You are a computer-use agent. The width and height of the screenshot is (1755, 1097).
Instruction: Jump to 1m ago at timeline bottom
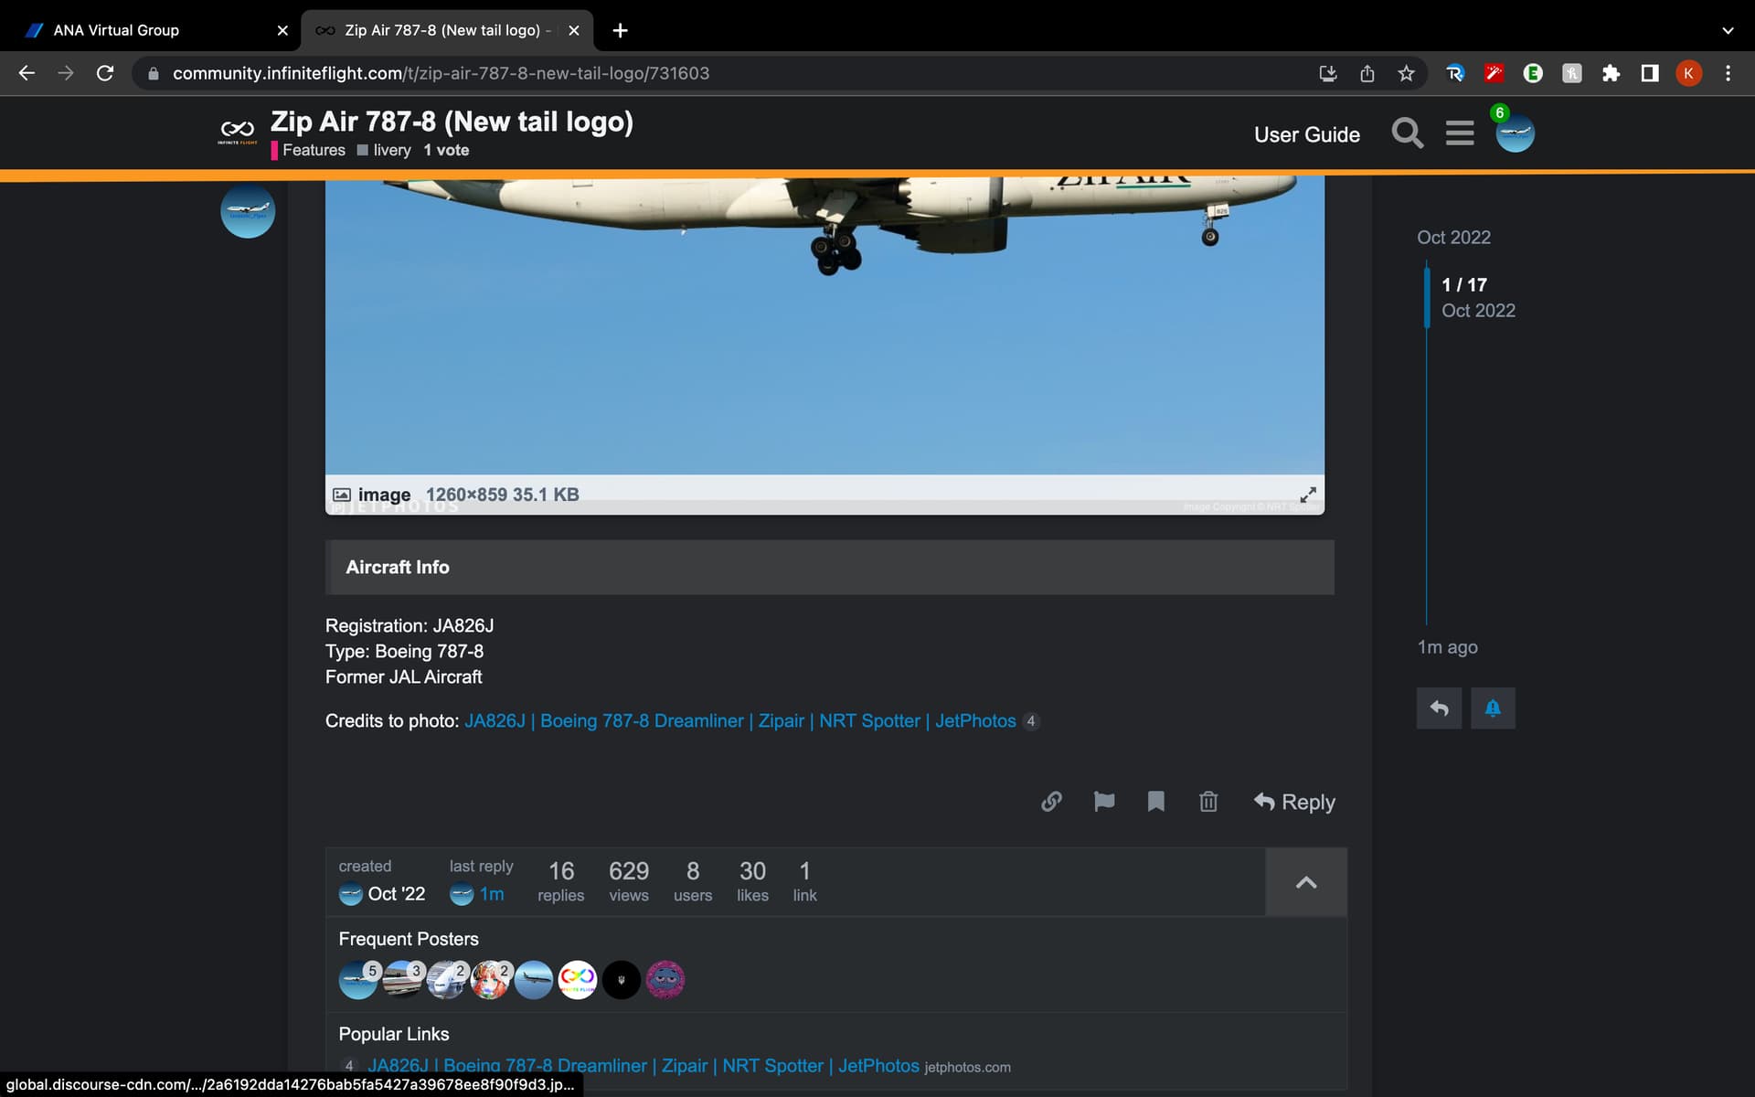(1447, 647)
